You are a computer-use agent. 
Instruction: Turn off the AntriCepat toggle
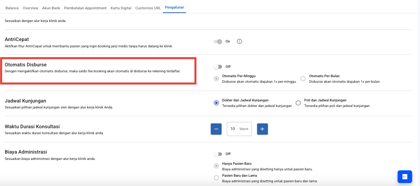click(218, 41)
